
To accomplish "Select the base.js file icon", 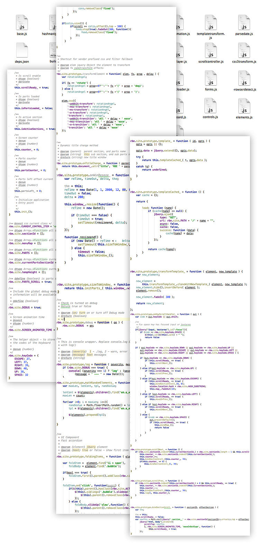I will pyautogui.click(x=22, y=23).
